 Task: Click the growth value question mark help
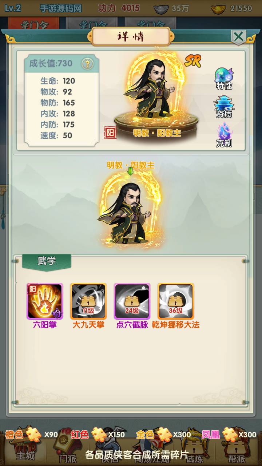[87, 64]
